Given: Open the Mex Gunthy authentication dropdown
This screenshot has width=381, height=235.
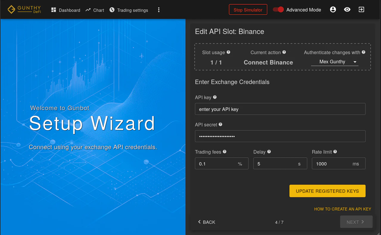Looking at the screenshot, I should pos(335,62).
